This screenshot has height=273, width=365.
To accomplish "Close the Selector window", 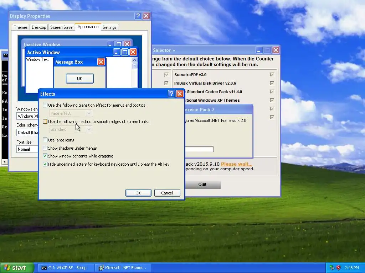I will [276, 50].
